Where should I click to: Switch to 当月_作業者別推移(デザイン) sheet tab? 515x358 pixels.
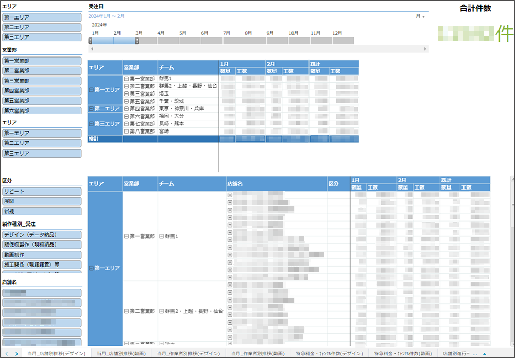pos(188,354)
